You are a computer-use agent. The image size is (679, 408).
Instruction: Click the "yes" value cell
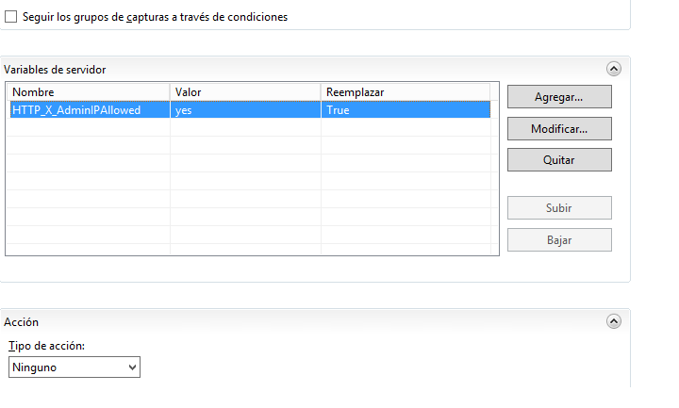click(x=184, y=110)
